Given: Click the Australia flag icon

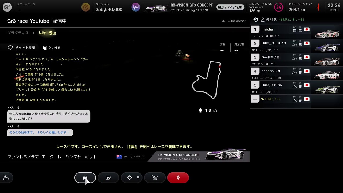Looking at the screenshot, I should [x=119, y=157].
